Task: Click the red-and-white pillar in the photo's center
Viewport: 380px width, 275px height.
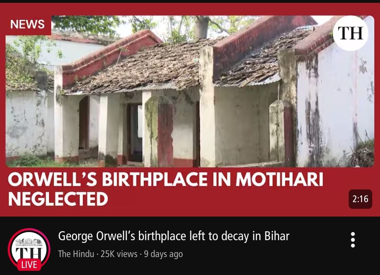Action: click(x=159, y=131)
